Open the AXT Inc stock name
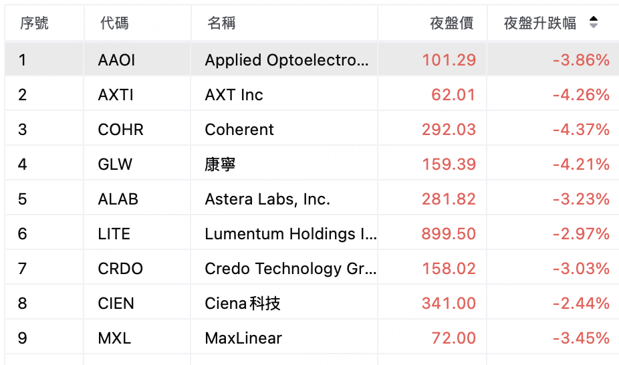 click(234, 95)
